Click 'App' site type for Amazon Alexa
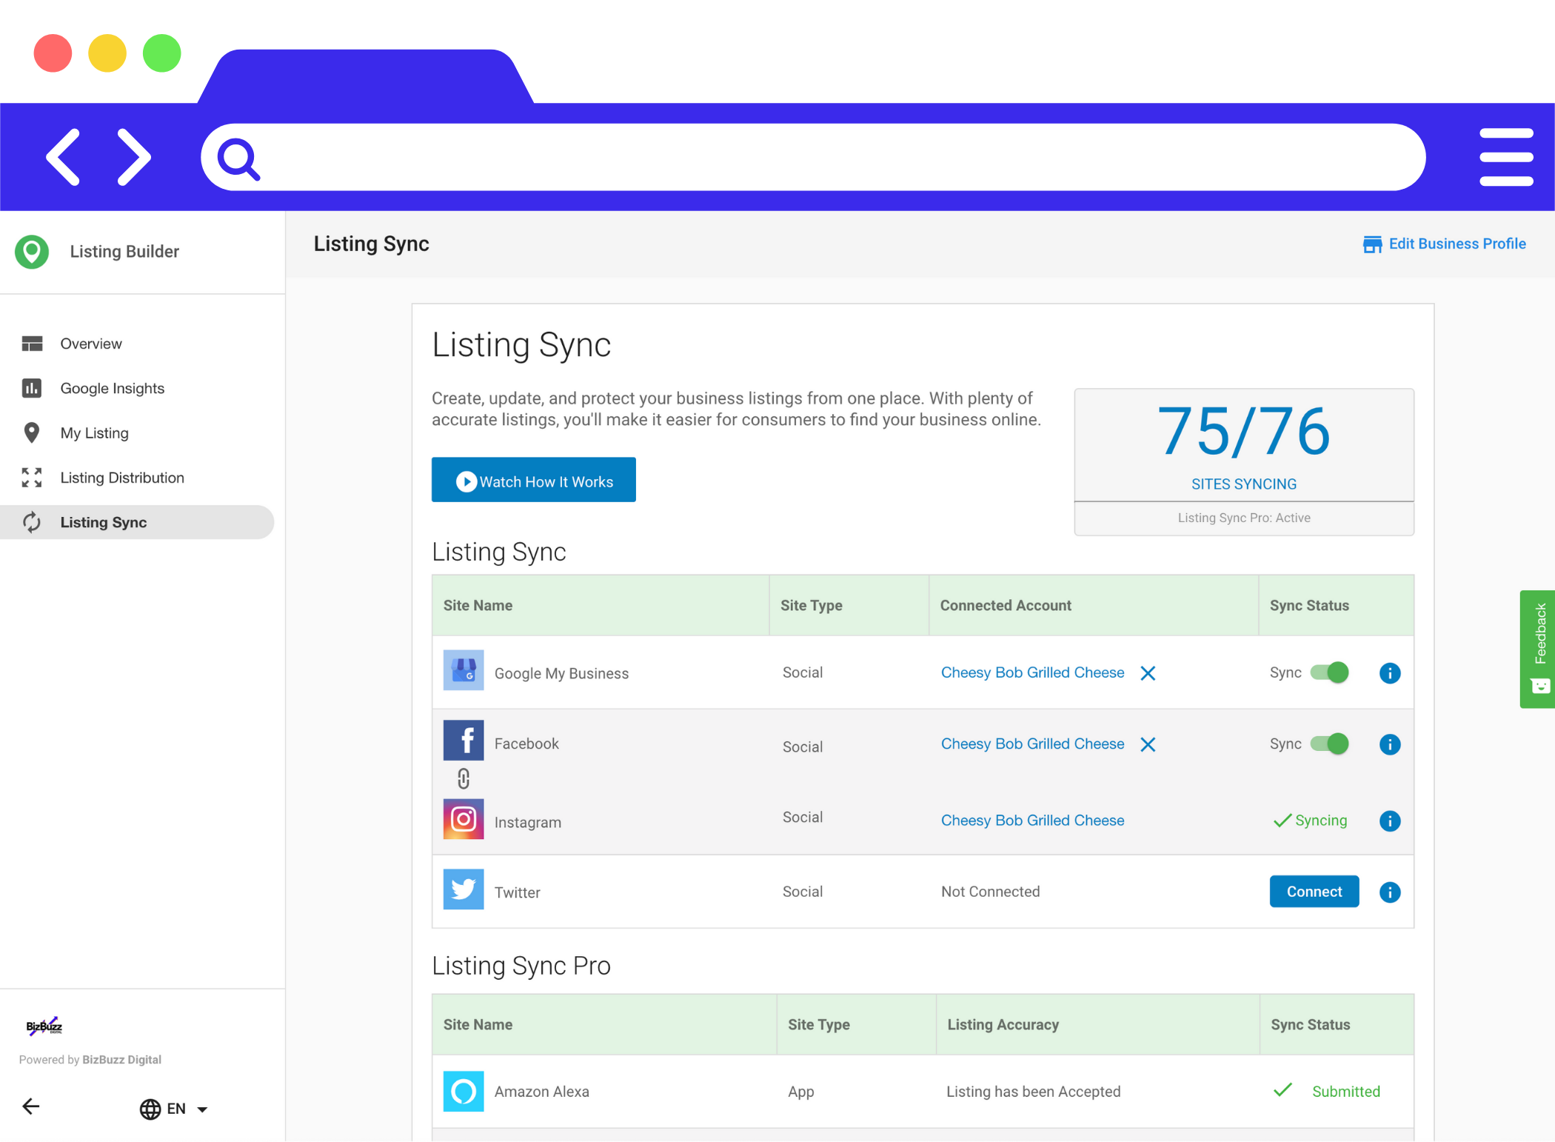 800,1092
